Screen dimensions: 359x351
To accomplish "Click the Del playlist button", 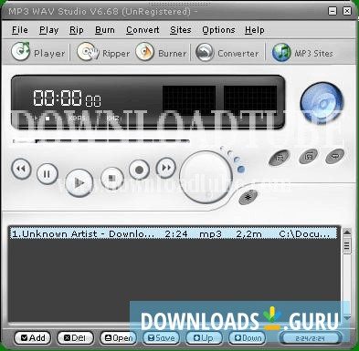I will pyautogui.click(x=75, y=338).
